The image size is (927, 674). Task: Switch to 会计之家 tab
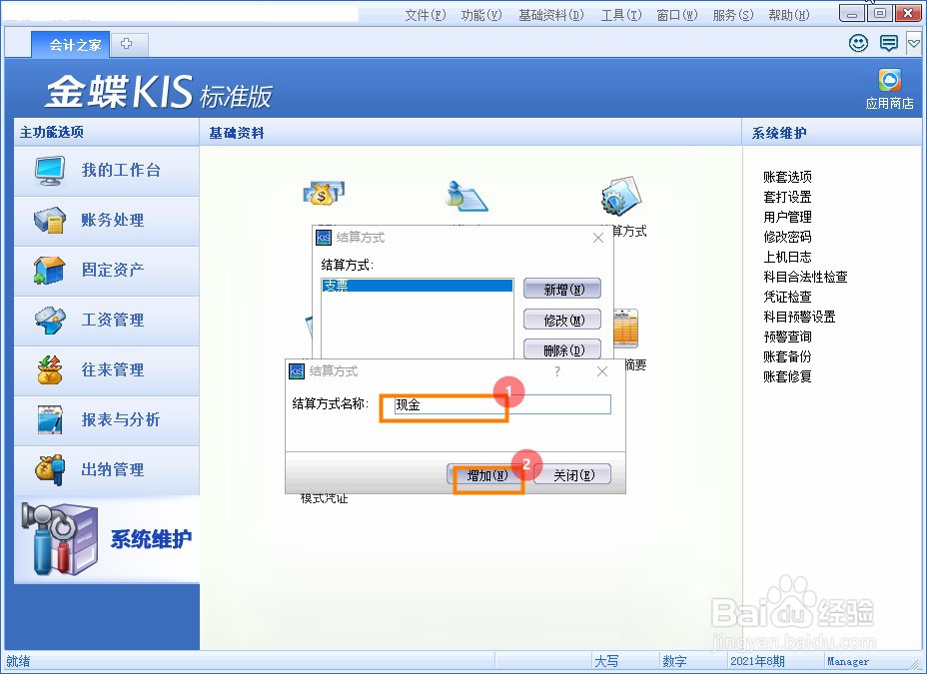tap(71, 44)
